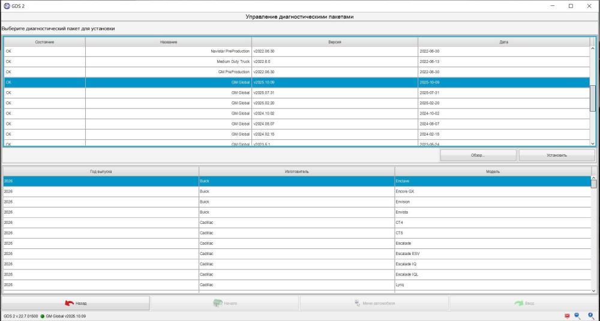Click the up arrow of the vehicle list scrollbar
The image size is (600, 321).
point(594,178)
